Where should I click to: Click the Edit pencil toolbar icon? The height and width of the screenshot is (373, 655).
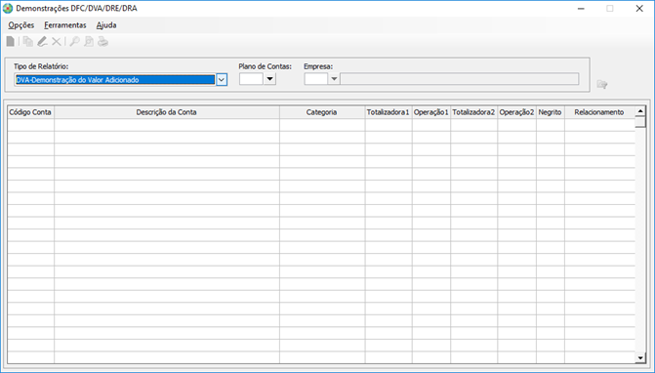[42, 41]
